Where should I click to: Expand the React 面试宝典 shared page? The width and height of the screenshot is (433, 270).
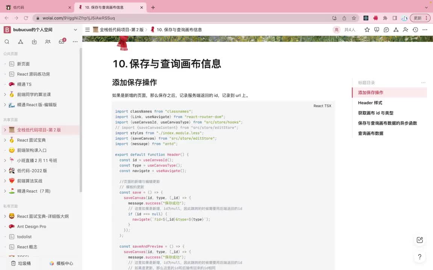point(5,140)
